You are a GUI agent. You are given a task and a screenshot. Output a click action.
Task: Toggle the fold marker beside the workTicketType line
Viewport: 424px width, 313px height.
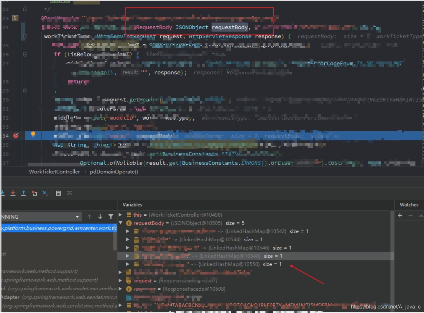[25, 37]
